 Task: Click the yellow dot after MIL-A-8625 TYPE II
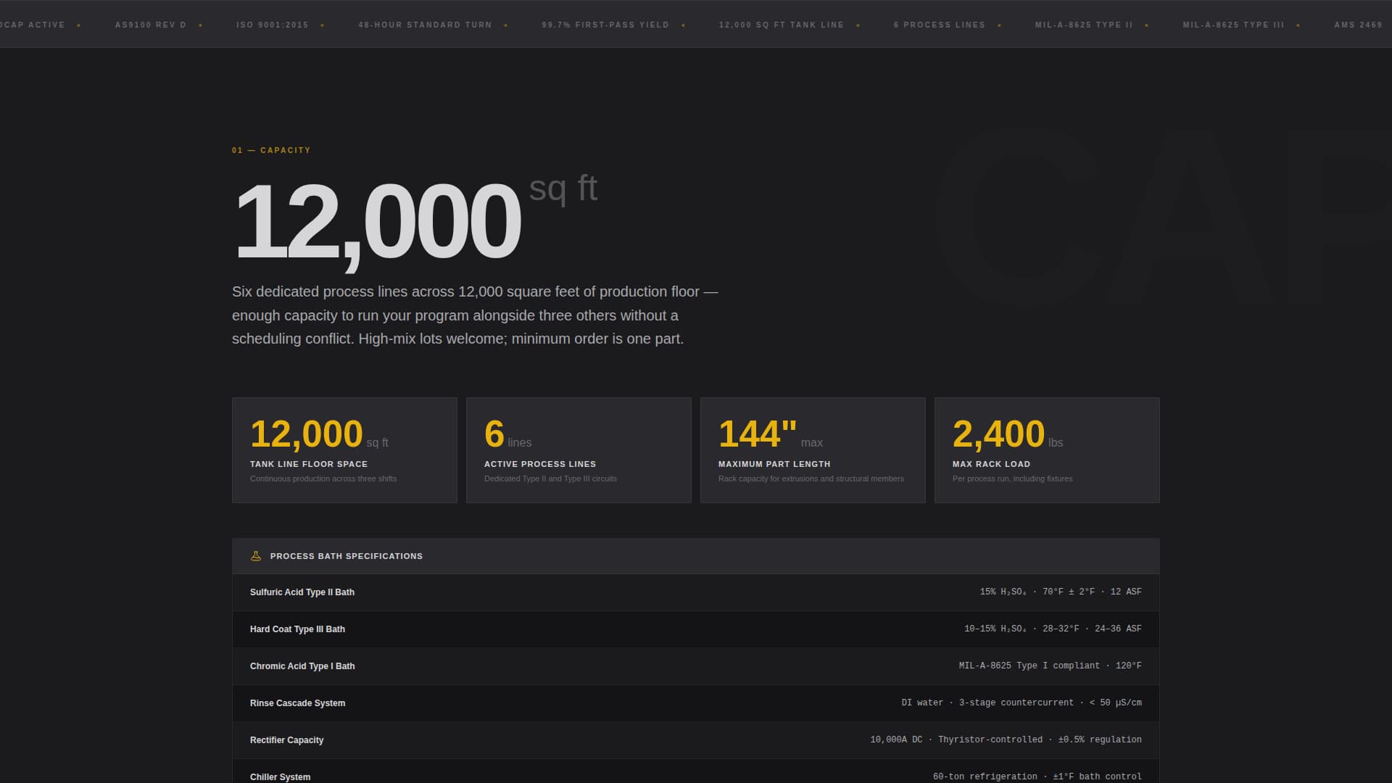pos(1146,25)
